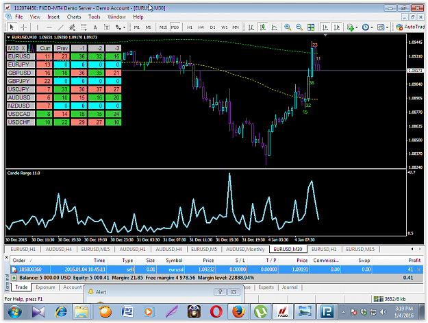Screen dimensions: 428x323
Task: Select the text 'A' tool
Action: tap(95, 27)
